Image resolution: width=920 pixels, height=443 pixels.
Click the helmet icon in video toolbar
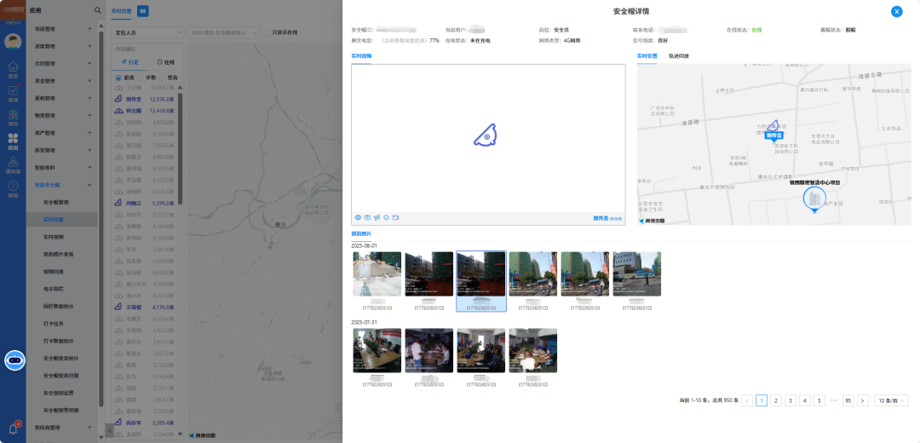pyautogui.click(x=386, y=218)
